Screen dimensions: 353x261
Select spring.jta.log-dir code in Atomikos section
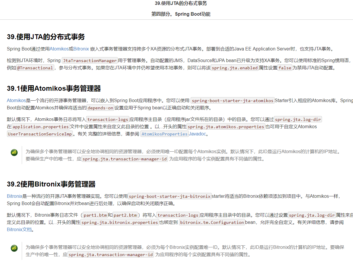(298, 119)
